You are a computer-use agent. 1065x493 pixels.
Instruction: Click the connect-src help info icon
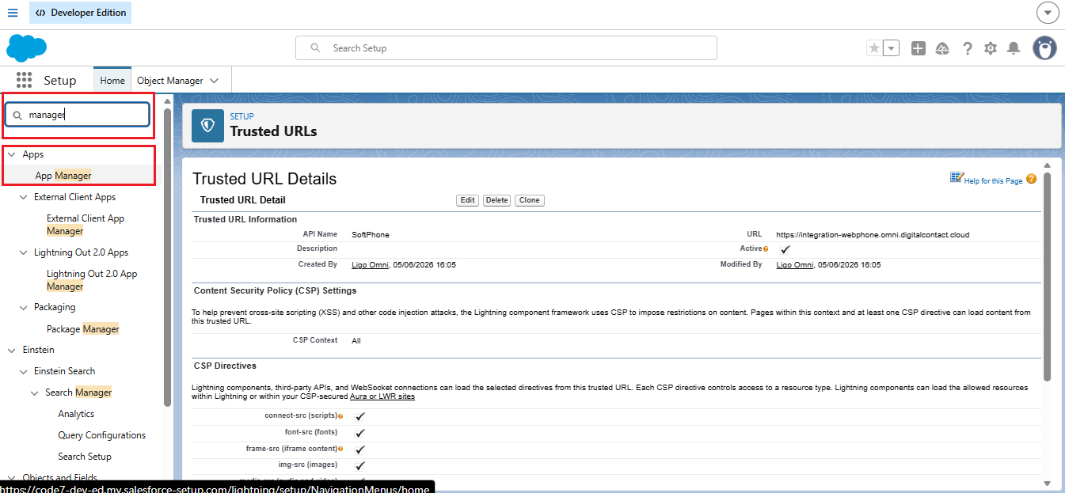click(x=340, y=416)
